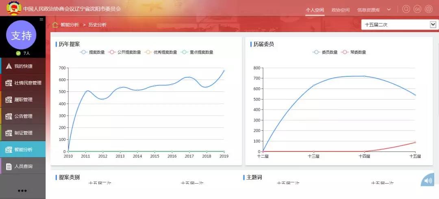Click the search icon in the header
Screen dimensions: 439x199
coord(406,9)
